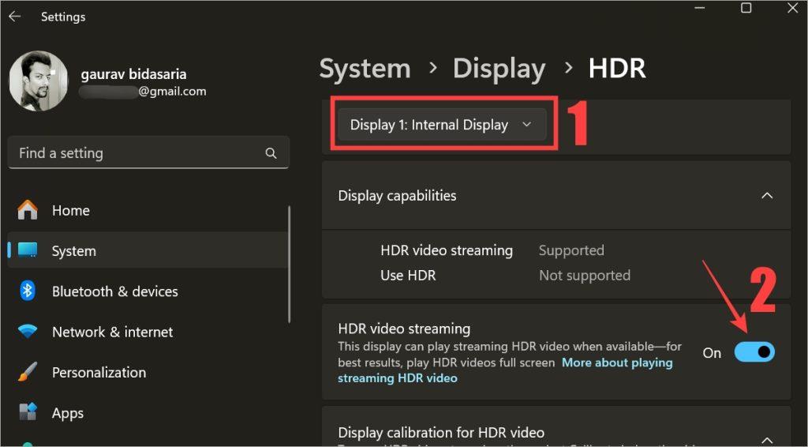Select System in the sidebar
808x447 pixels.
point(148,250)
